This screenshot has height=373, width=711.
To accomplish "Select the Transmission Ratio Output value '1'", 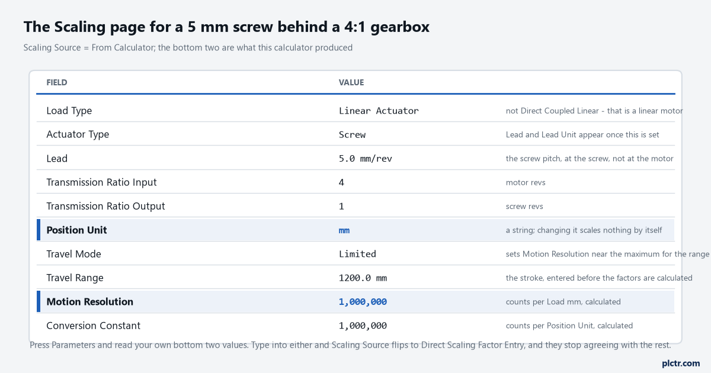I will [341, 206].
